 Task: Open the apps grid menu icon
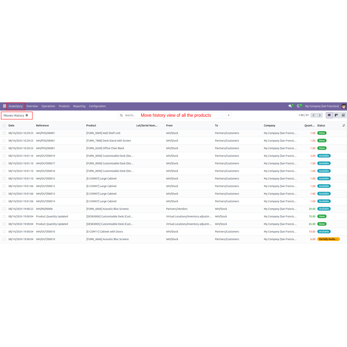coord(5,106)
